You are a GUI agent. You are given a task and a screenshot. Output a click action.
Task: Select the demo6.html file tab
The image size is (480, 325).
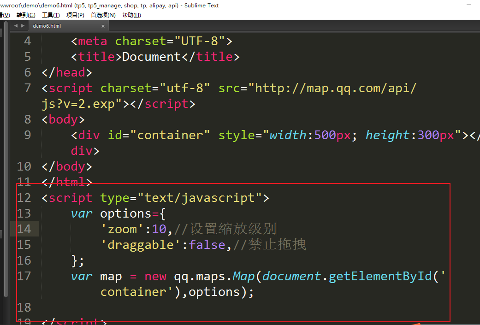click(x=47, y=26)
